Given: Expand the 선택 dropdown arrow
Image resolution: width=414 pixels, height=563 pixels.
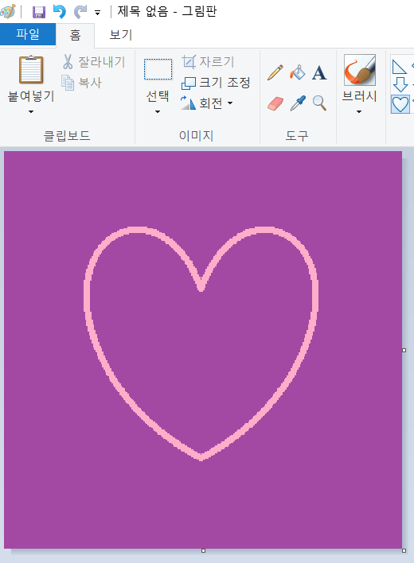Looking at the screenshot, I should click(x=158, y=111).
